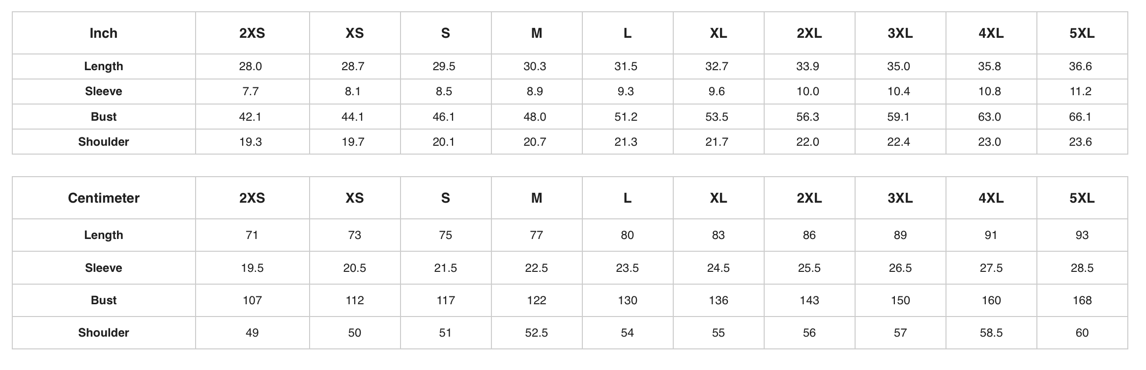The image size is (1146, 370).
Task: Click the 3XL column header in Inch table
Action: pos(900,33)
